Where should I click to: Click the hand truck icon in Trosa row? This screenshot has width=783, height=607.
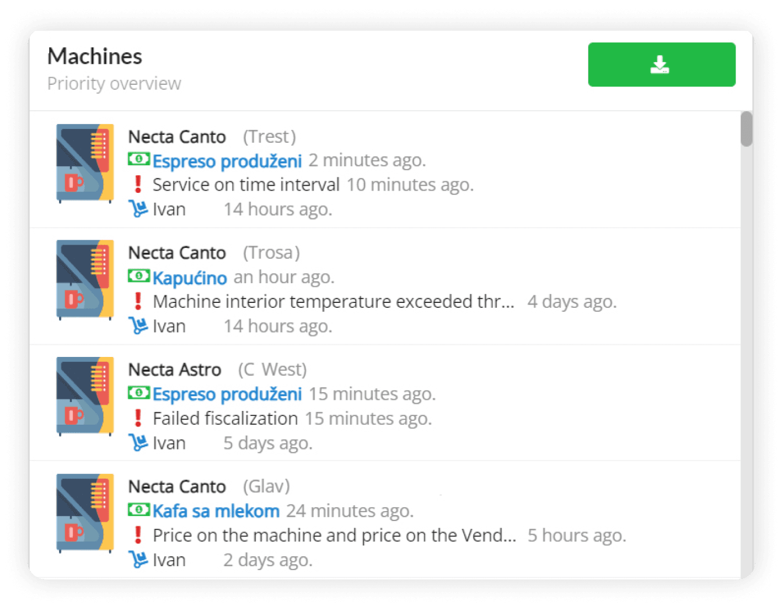pos(138,326)
